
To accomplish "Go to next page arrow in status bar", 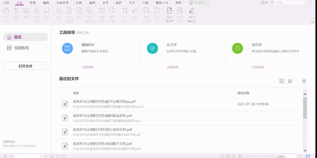I will pos(46,156).
